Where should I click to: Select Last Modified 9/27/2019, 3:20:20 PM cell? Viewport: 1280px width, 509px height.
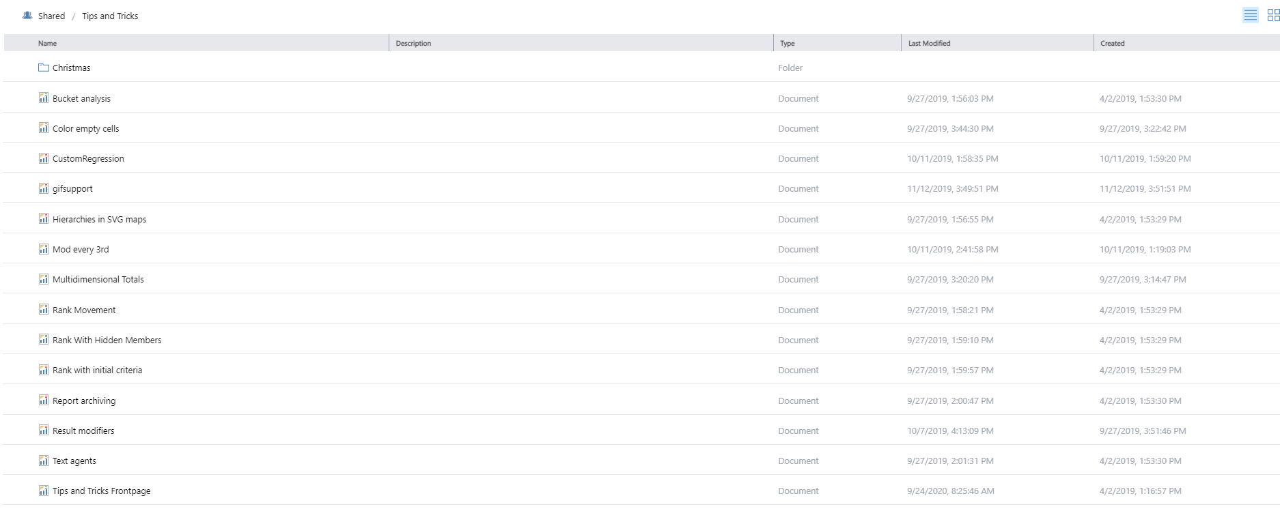click(950, 279)
